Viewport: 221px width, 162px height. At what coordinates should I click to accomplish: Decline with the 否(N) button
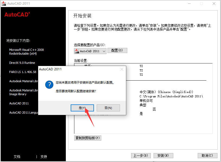coord(108,108)
